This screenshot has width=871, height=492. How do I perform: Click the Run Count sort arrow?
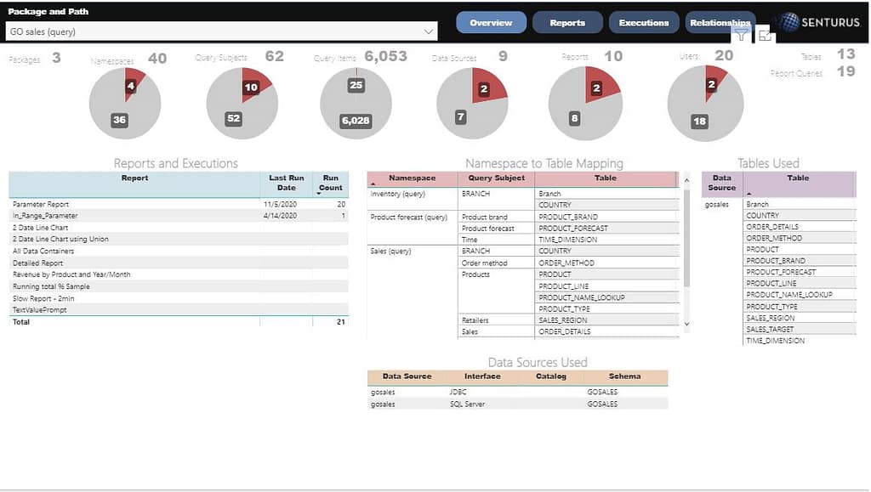tap(319, 194)
